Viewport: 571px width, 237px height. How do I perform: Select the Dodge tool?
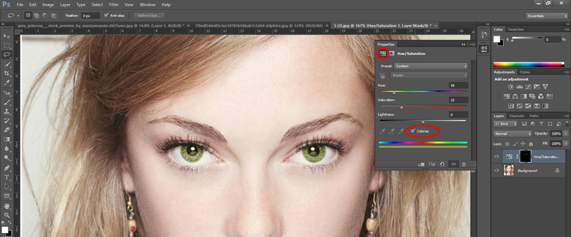pos(7,158)
